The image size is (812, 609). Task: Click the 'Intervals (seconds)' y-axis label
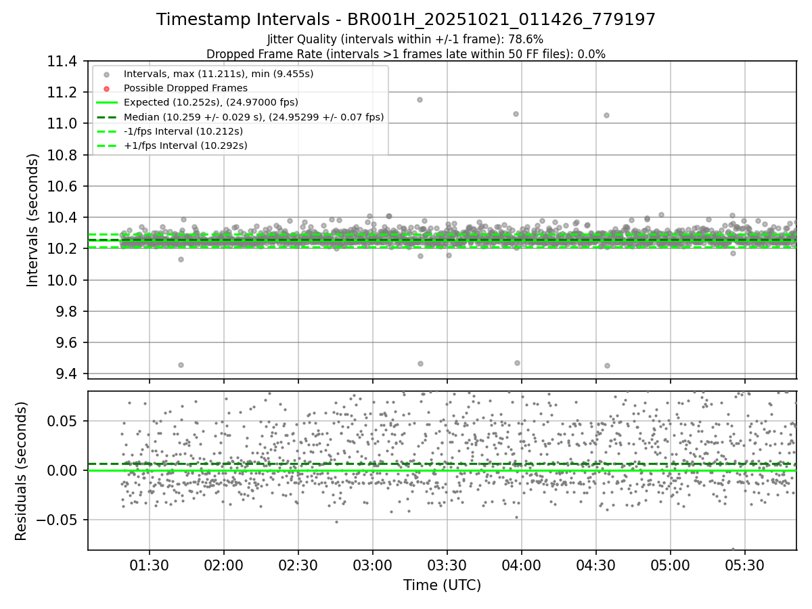[33, 219]
